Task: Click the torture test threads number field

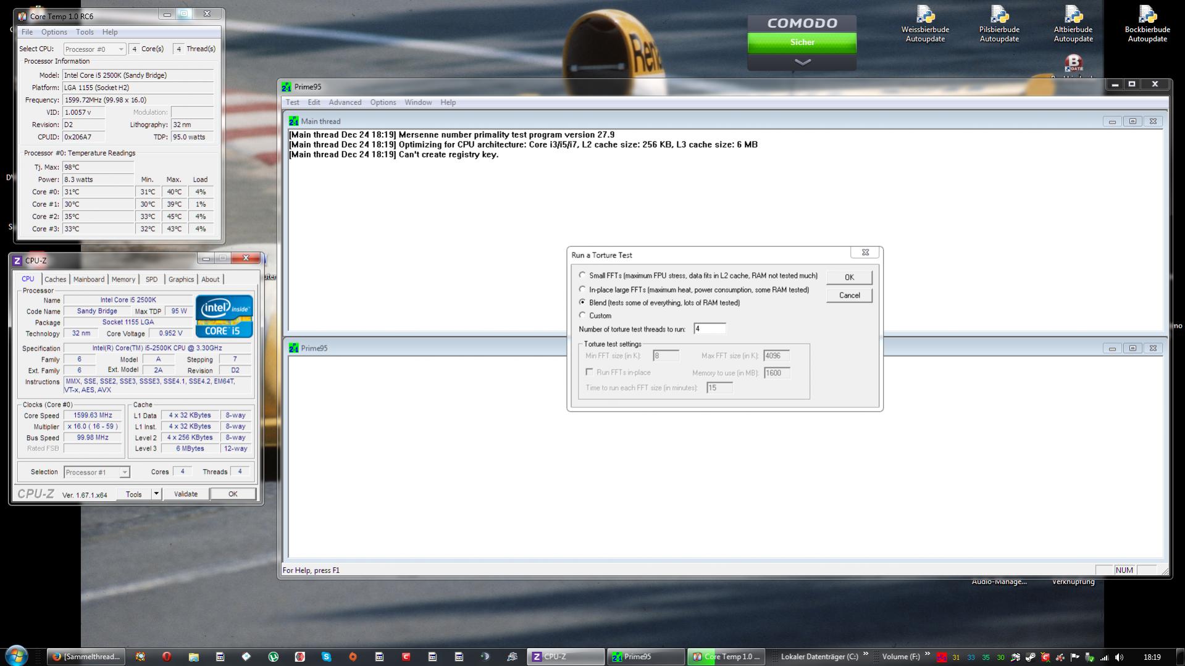Action: pyautogui.click(x=710, y=329)
